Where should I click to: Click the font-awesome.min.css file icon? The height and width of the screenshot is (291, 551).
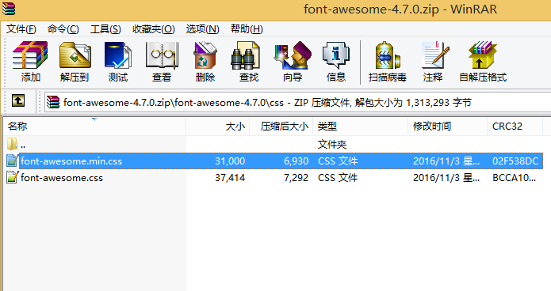[13, 161]
